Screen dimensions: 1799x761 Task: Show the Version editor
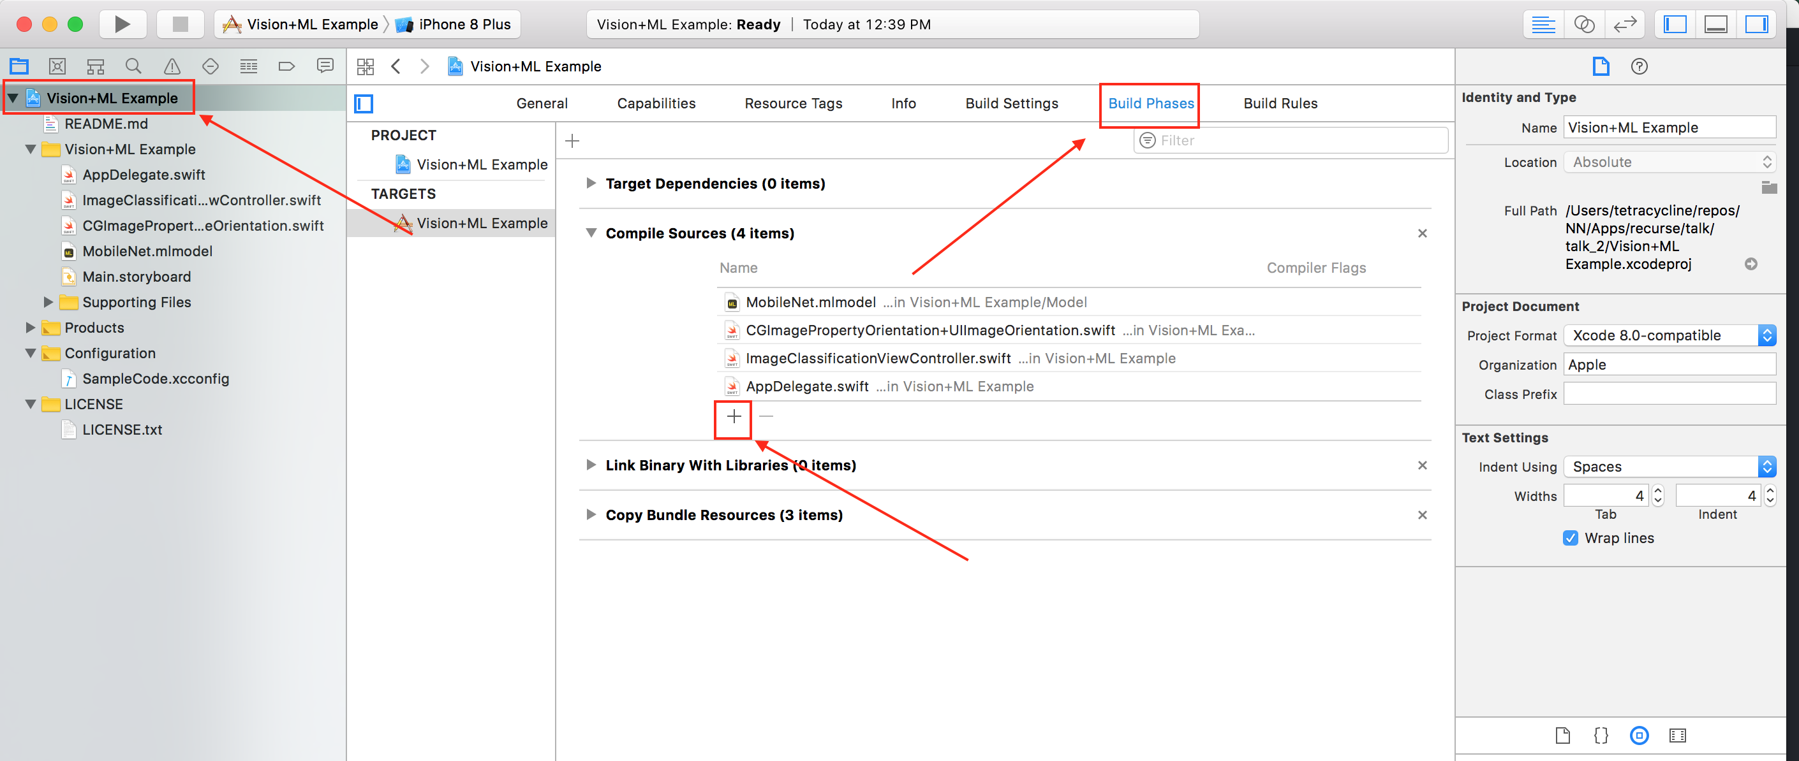(x=1625, y=24)
